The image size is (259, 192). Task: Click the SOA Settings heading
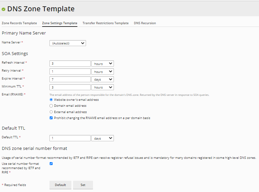pos(15,54)
